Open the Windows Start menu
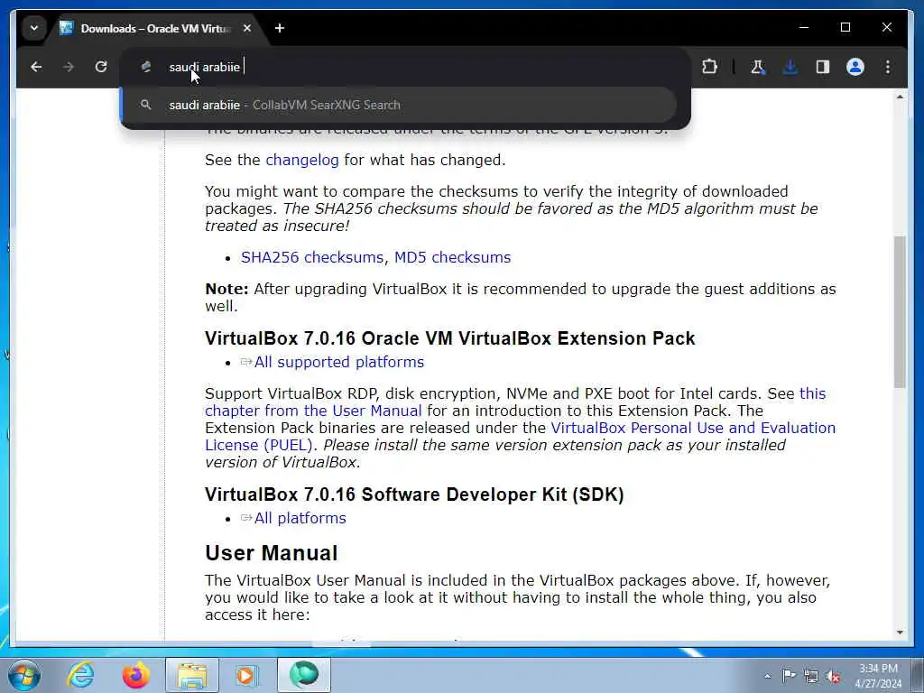Image resolution: width=924 pixels, height=693 pixels. (23, 675)
